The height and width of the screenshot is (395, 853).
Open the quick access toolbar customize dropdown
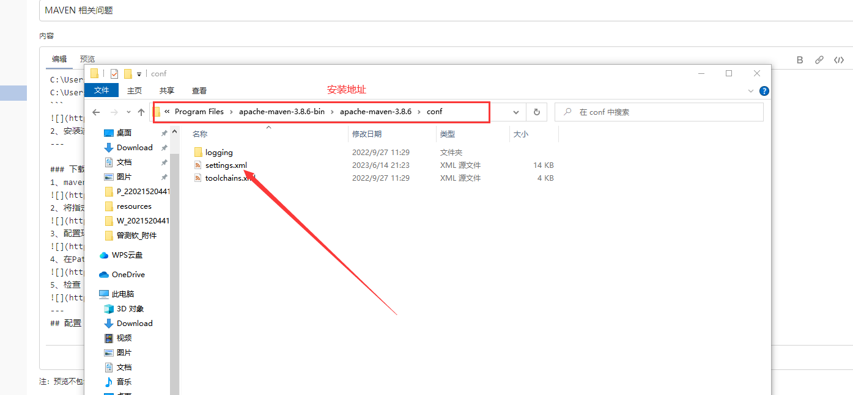point(139,74)
